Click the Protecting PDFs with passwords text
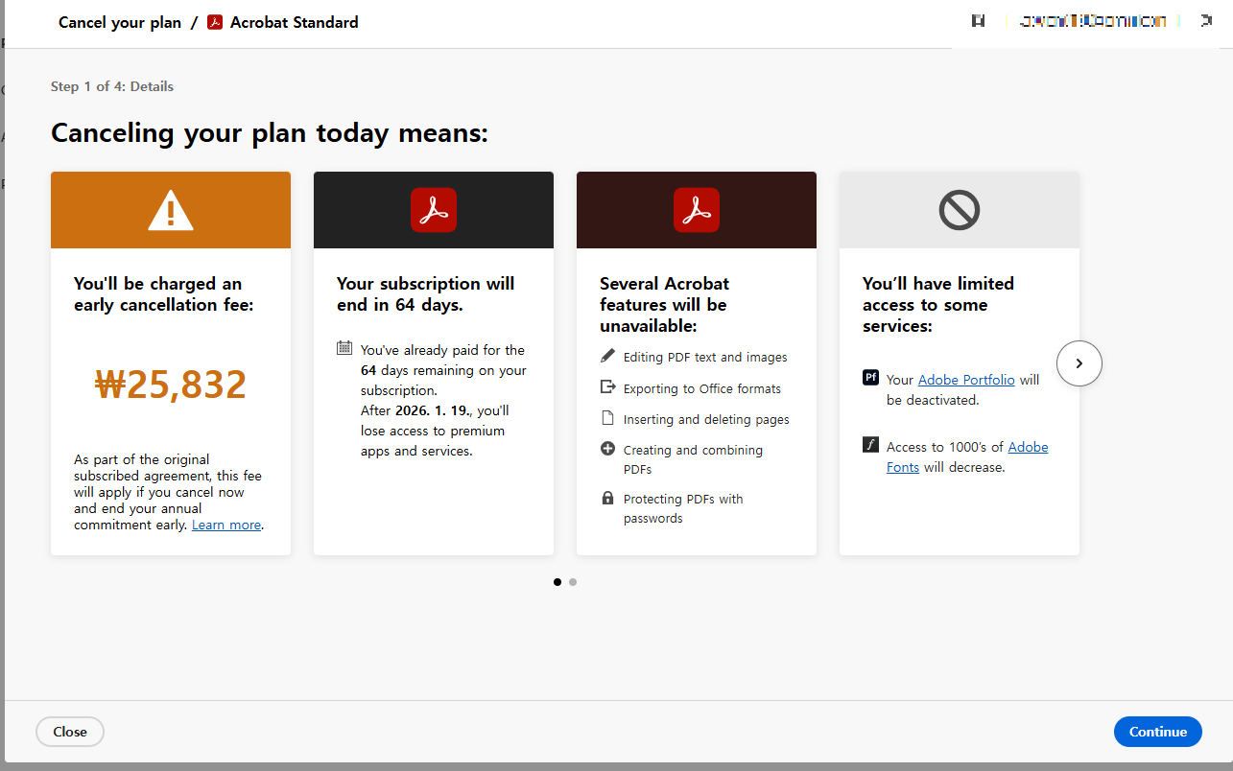 pyautogui.click(x=683, y=508)
